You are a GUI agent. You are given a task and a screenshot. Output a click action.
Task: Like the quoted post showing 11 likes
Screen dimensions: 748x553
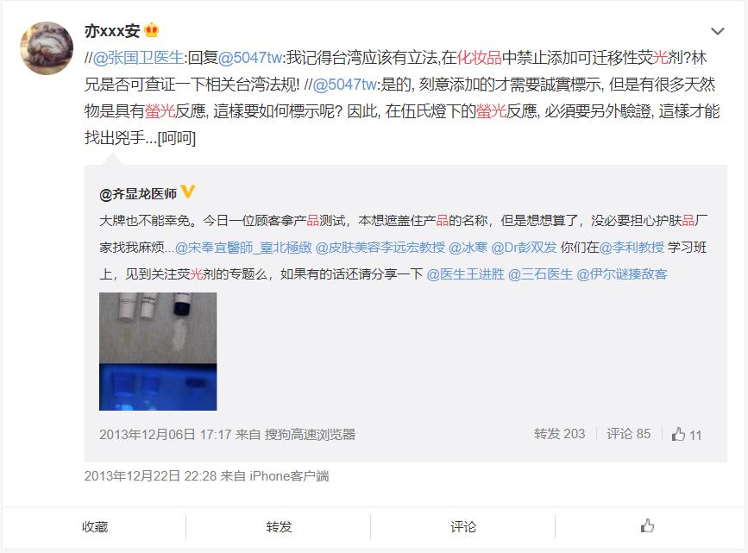[x=687, y=435]
